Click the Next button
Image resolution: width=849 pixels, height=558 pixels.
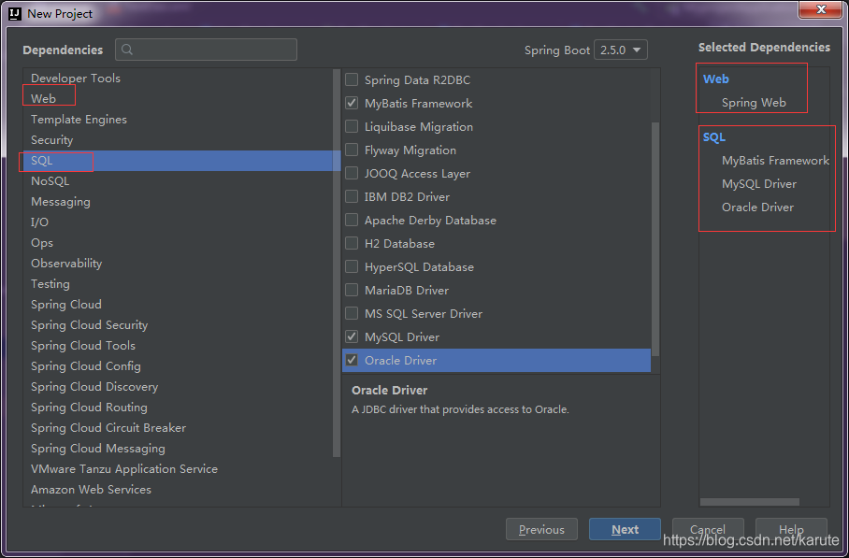coord(625,529)
